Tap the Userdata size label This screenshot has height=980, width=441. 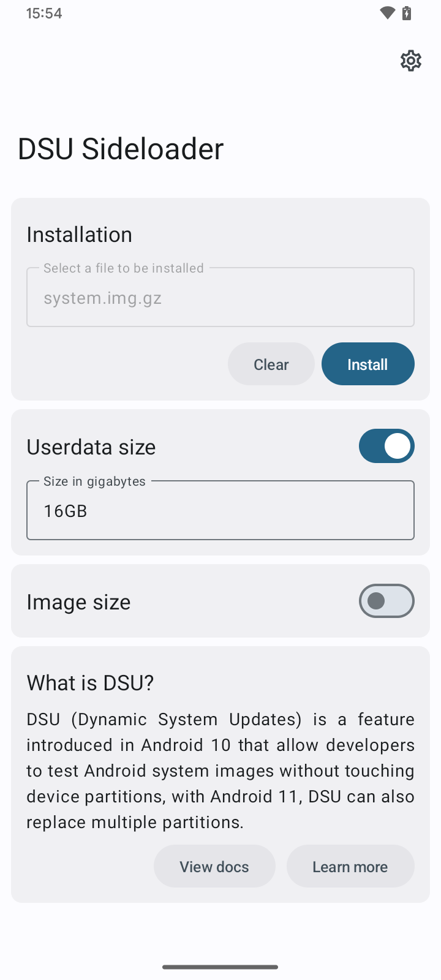[x=91, y=447]
